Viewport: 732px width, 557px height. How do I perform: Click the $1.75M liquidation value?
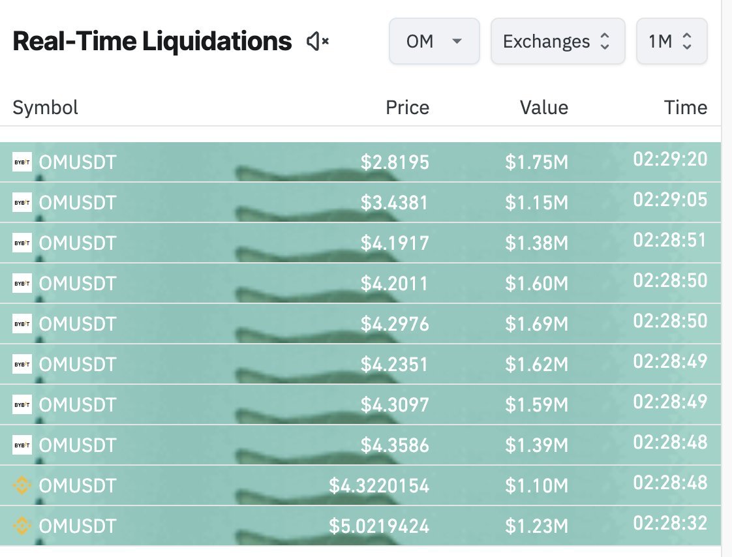pyautogui.click(x=536, y=162)
